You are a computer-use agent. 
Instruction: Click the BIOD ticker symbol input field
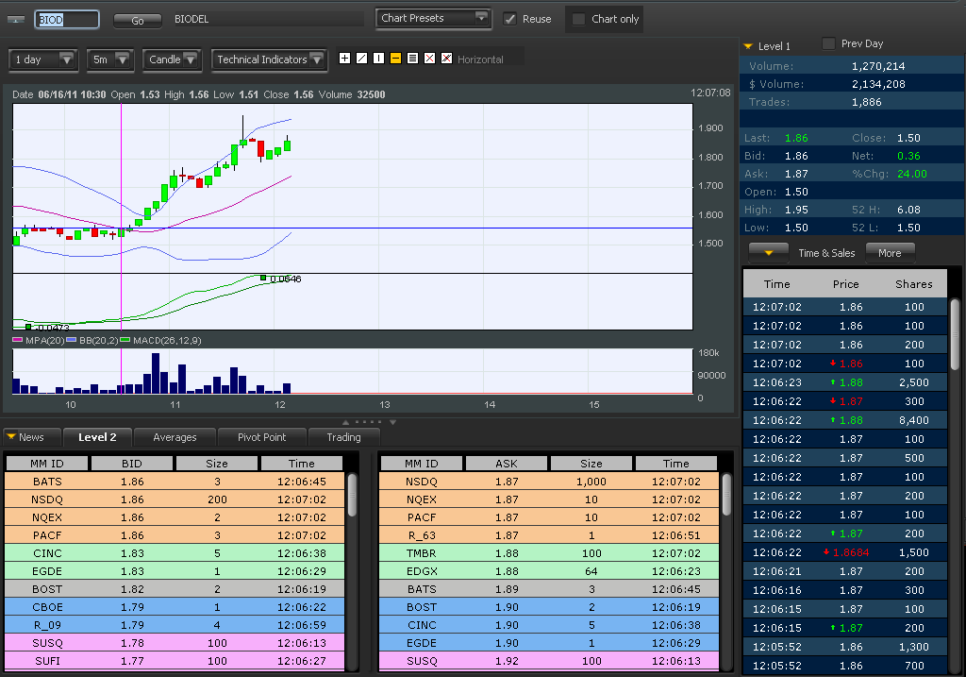(66, 20)
